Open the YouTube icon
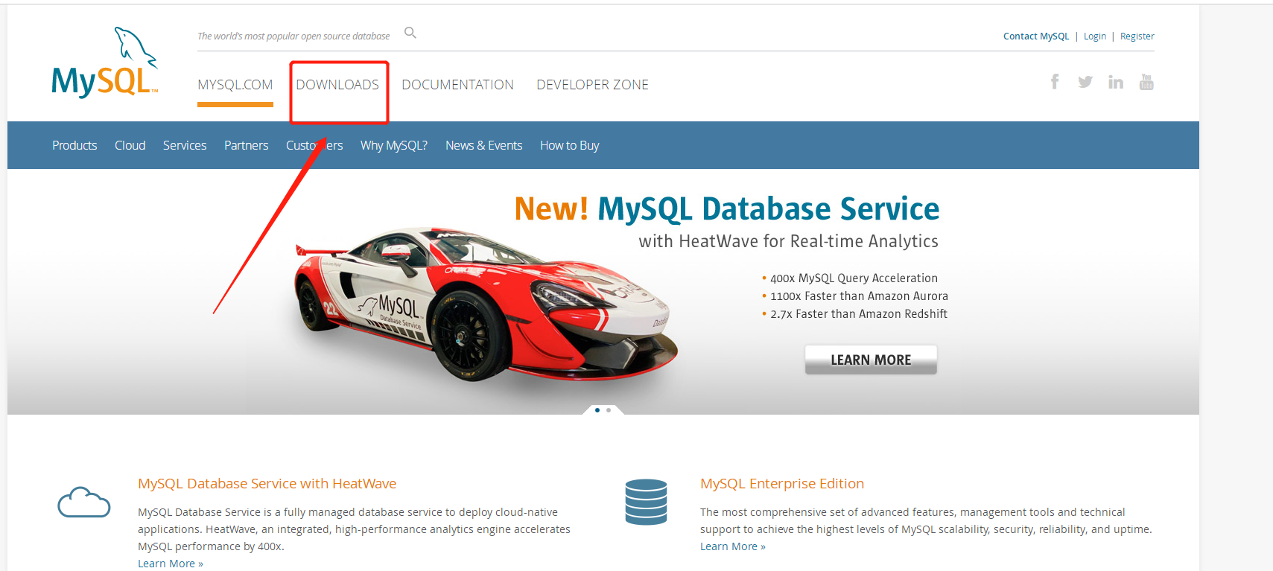This screenshot has height=571, width=1273. pos(1146,82)
